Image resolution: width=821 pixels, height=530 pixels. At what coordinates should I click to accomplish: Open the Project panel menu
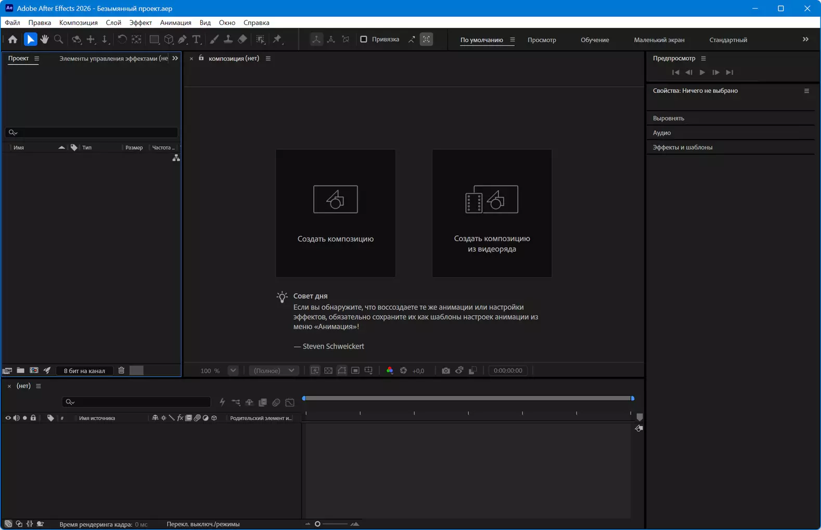36,59
